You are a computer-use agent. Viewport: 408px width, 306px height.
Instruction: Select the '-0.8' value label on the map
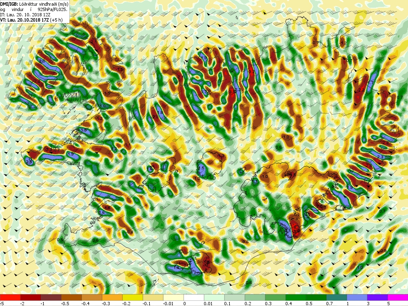tap(129, 232)
